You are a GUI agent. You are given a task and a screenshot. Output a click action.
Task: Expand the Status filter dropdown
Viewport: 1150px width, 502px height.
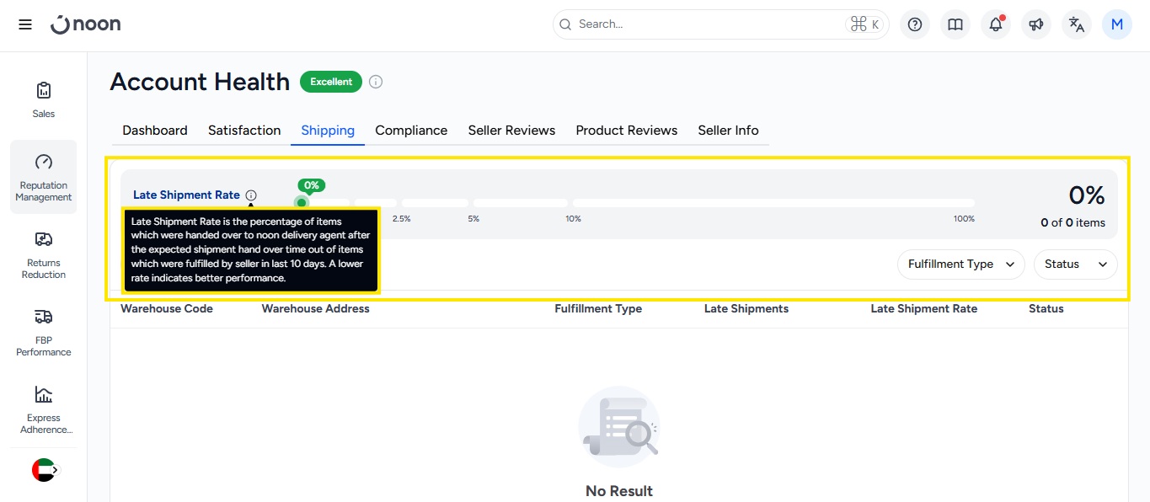pos(1075,264)
